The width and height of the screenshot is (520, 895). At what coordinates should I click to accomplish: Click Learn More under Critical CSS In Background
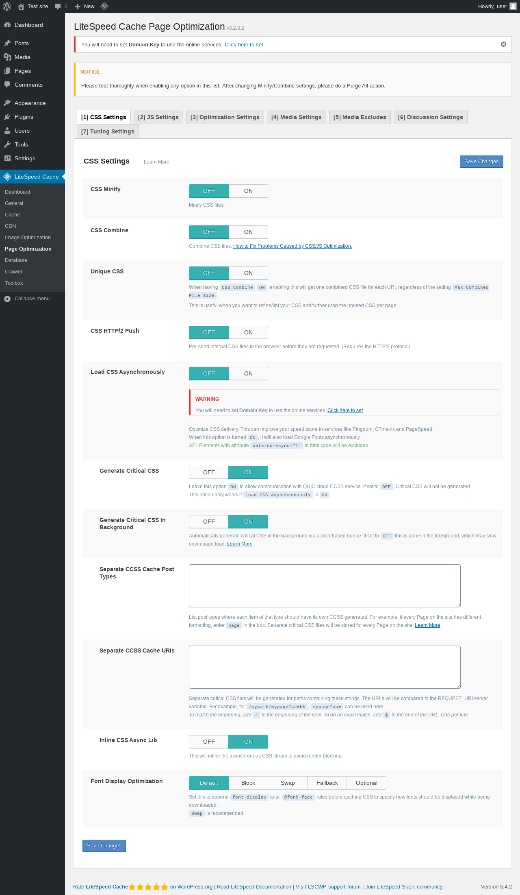tap(240, 544)
